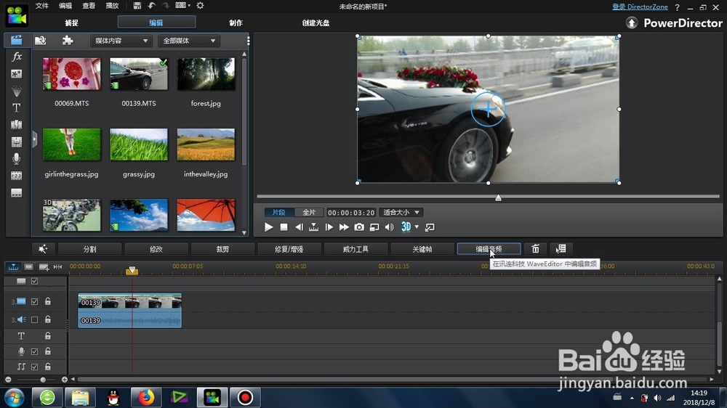The image size is (727, 408).
Task: Open the preferences gear icon
Action: [x=201, y=6]
